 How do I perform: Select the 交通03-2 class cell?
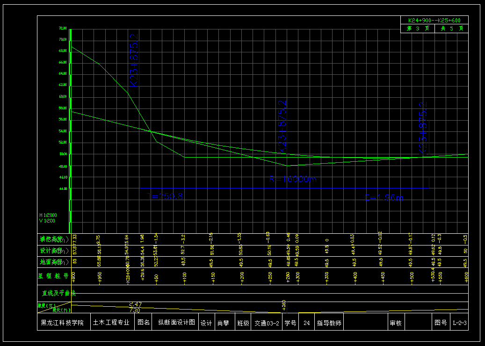point(267,323)
